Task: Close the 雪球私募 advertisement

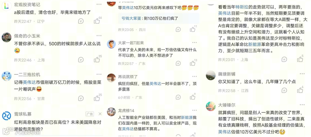Action: (x=100, y=114)
